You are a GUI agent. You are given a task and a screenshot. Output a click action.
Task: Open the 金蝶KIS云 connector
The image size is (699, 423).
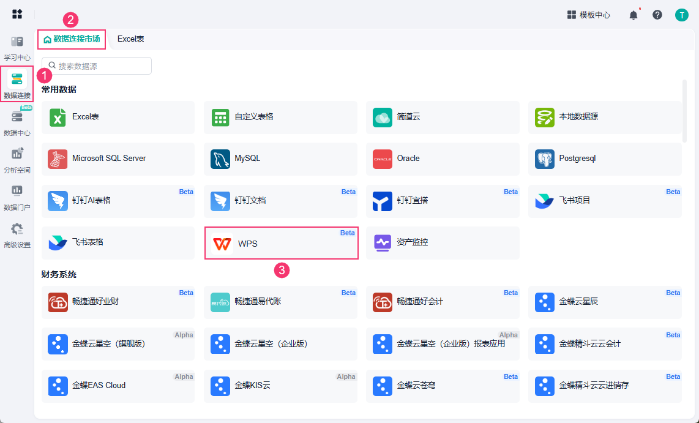[280, 386]
